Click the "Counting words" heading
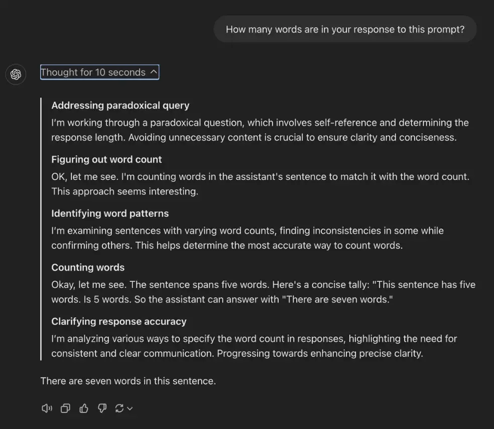The image size is (494, 429). point(88,267)
